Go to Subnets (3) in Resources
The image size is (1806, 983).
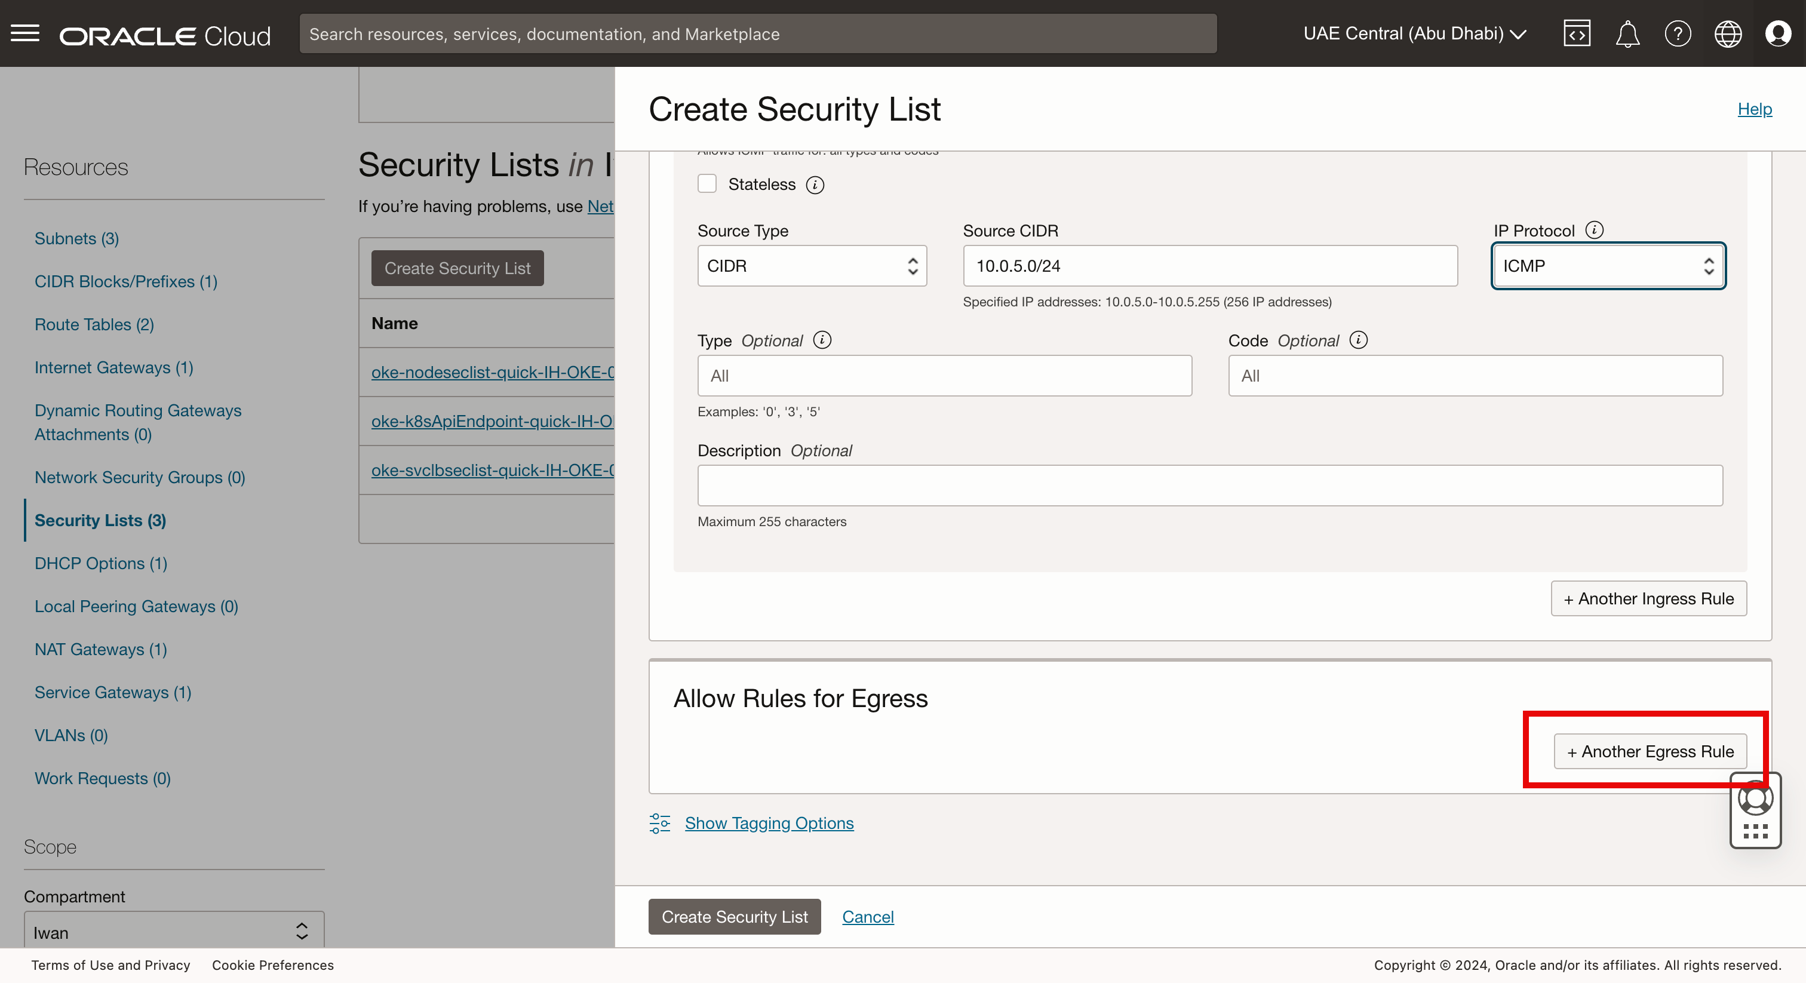click(76, 238)
